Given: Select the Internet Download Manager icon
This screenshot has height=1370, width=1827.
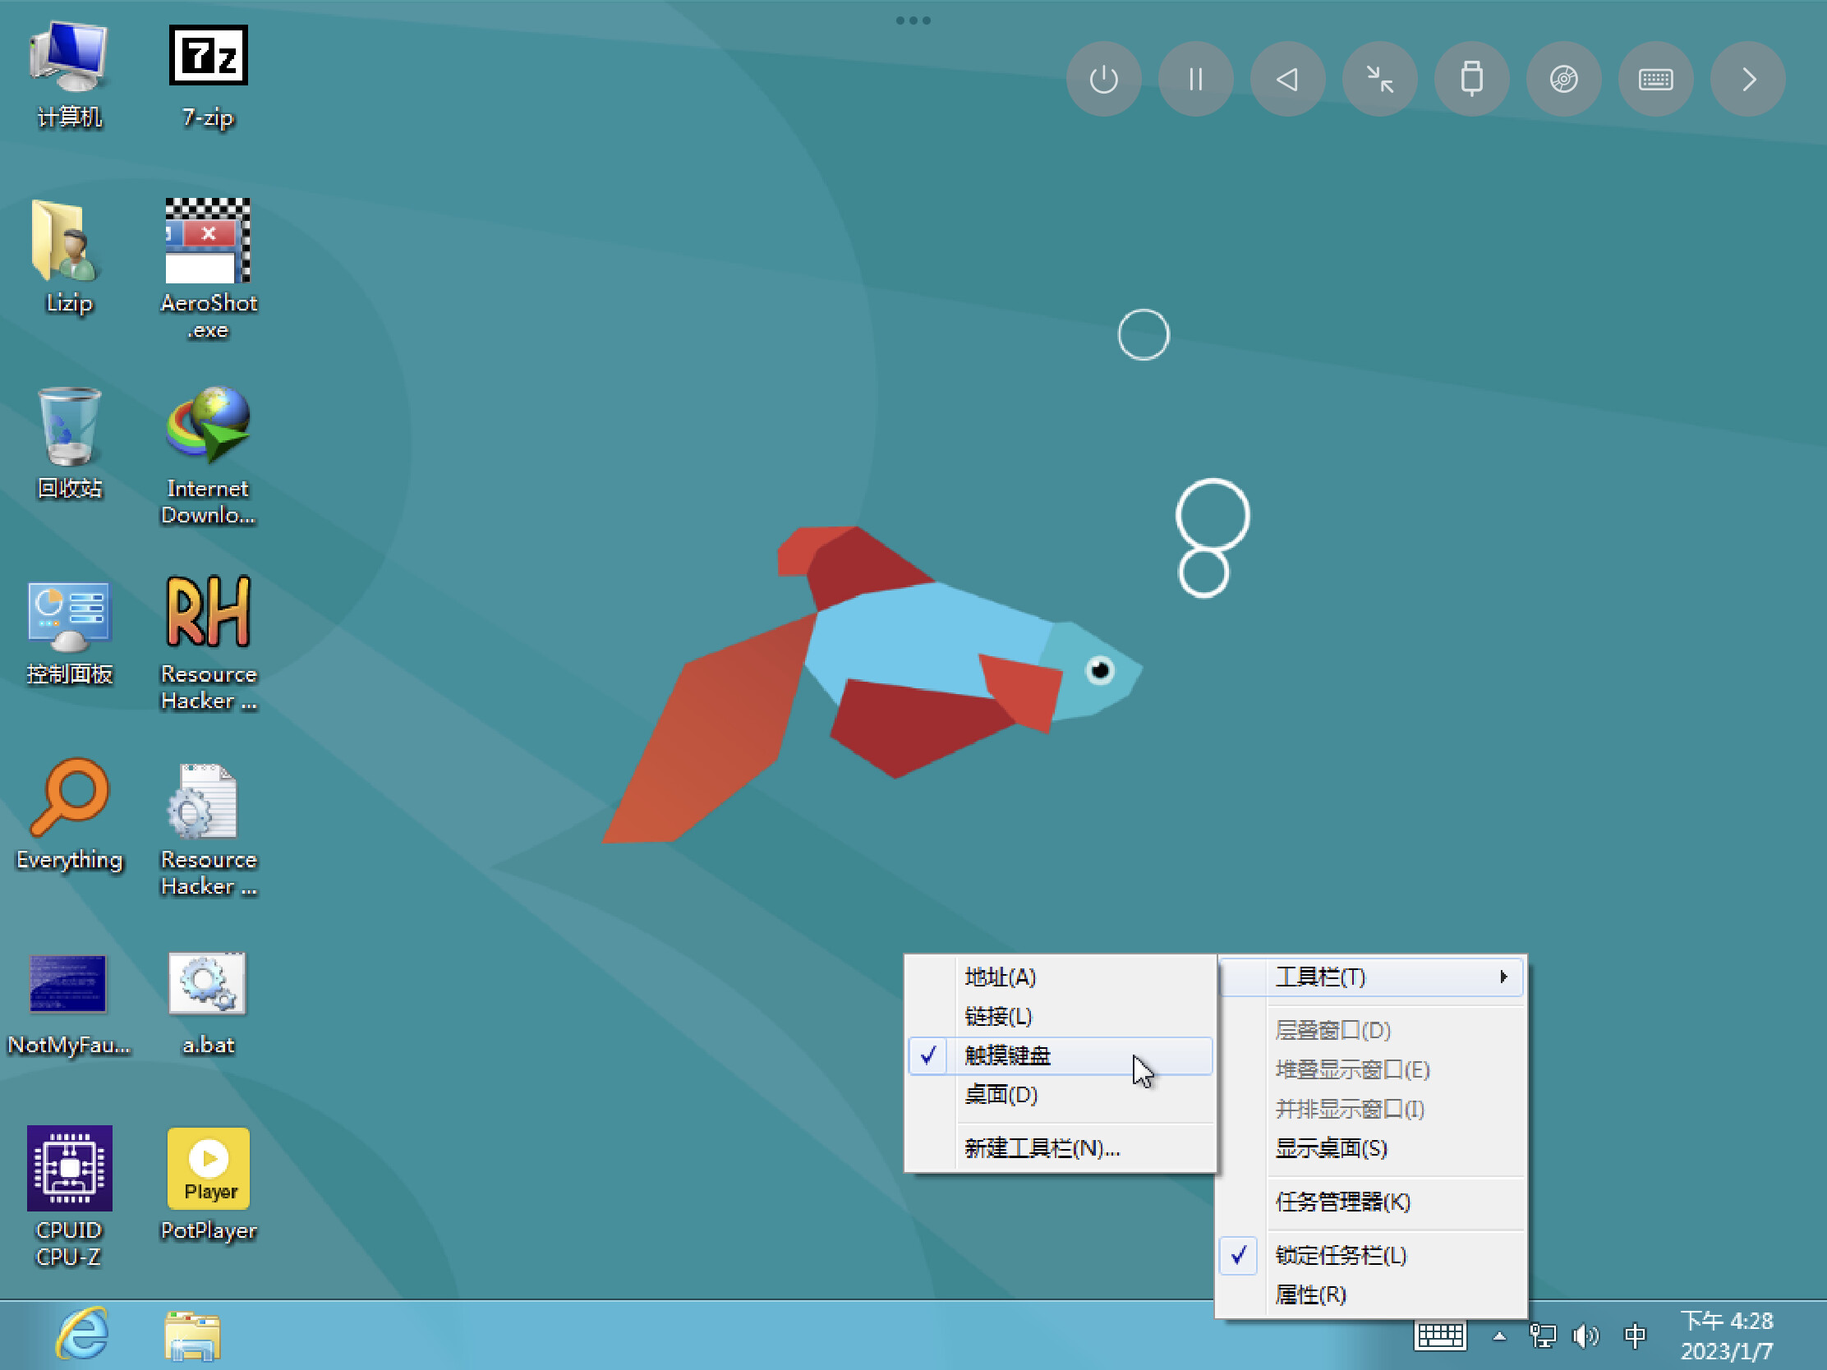Looking at the screenshot, I should coord(208,455).
